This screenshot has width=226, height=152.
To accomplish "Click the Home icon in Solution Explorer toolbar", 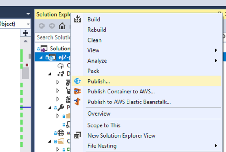I will 62,26.
